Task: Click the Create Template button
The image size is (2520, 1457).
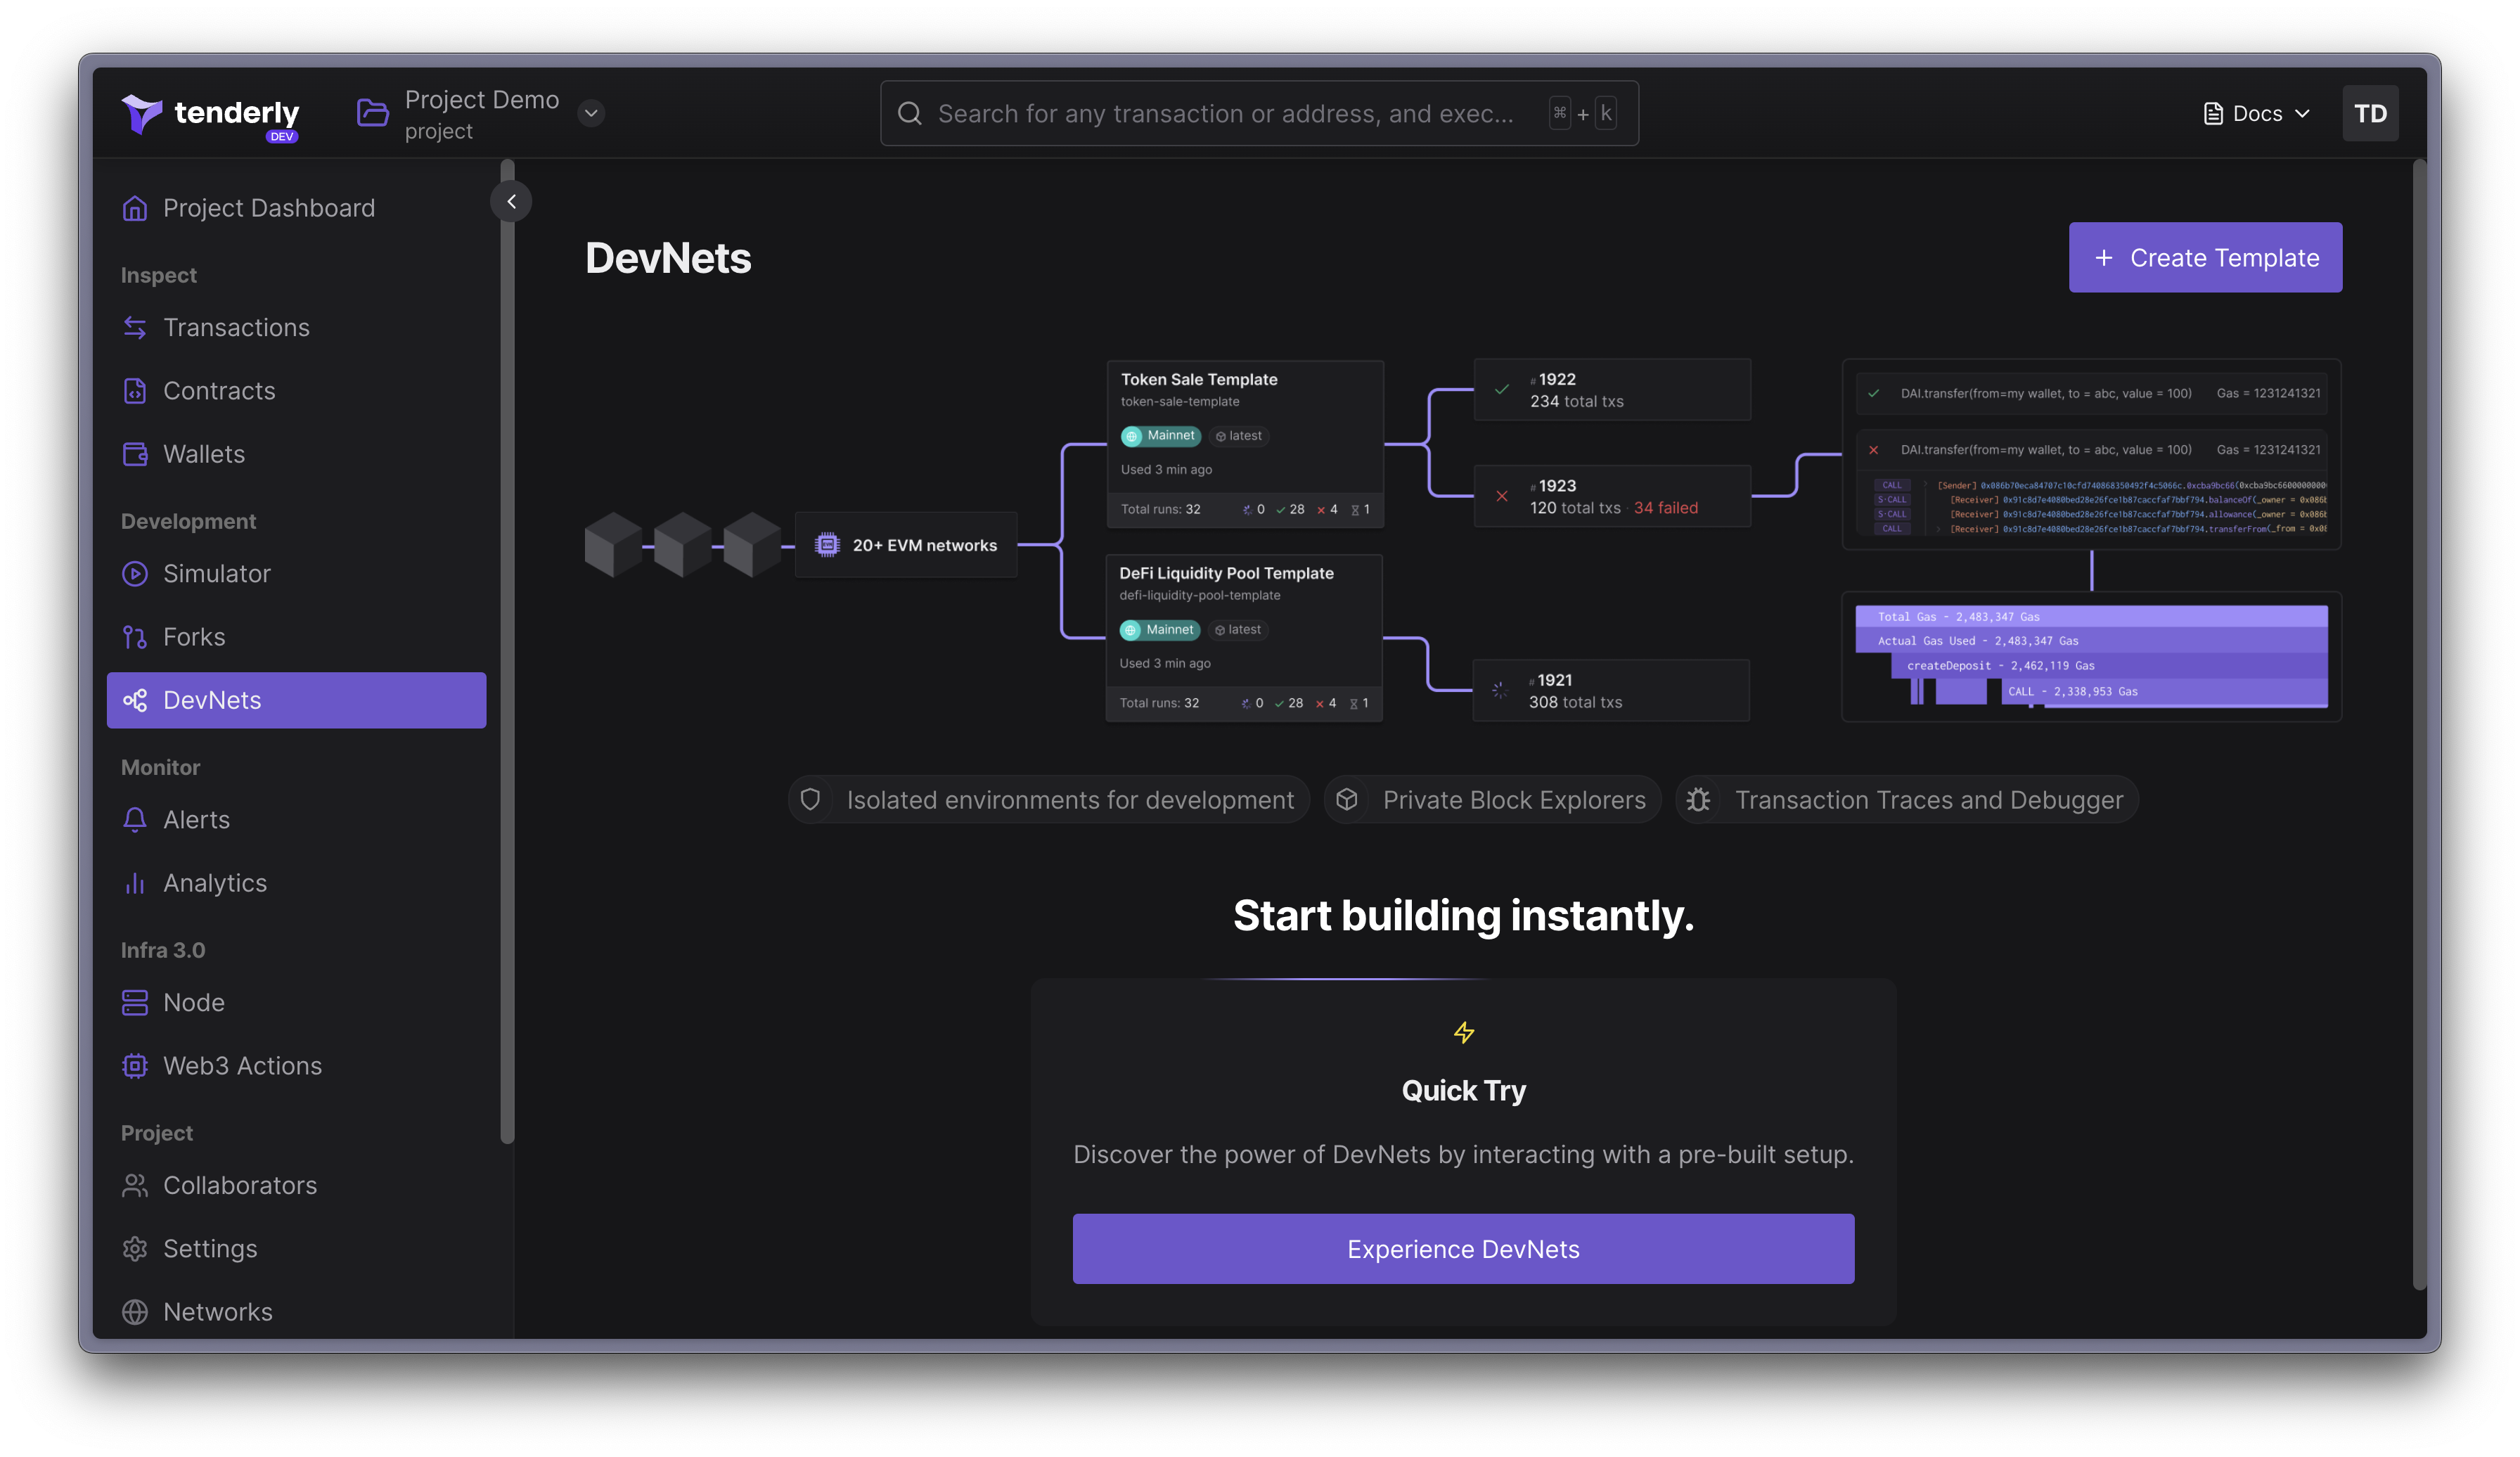Action: [2204, 257]
